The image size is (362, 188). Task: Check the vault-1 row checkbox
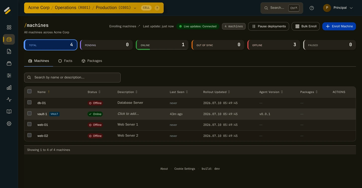29,113
